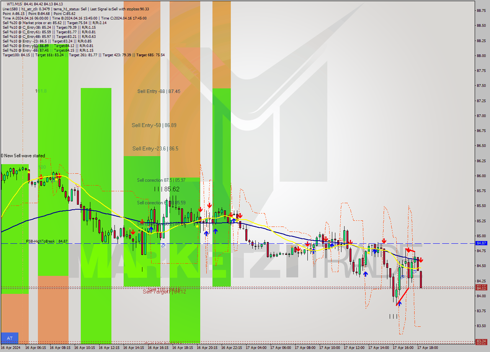Select the 88.00 price scale value
The image size is (490, 352).
481,56
